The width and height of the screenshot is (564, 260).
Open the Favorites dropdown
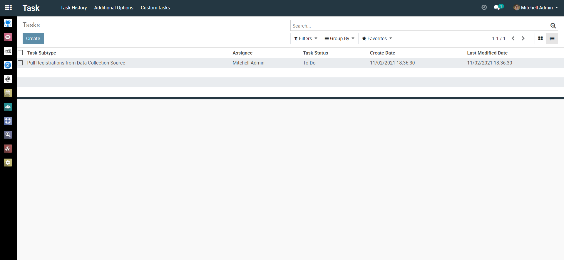coord(377,38)
